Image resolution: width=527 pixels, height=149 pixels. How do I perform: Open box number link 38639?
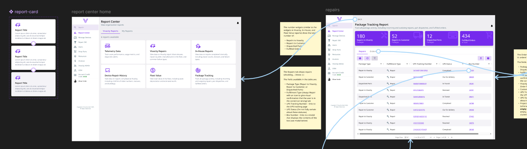pos(471,77)
